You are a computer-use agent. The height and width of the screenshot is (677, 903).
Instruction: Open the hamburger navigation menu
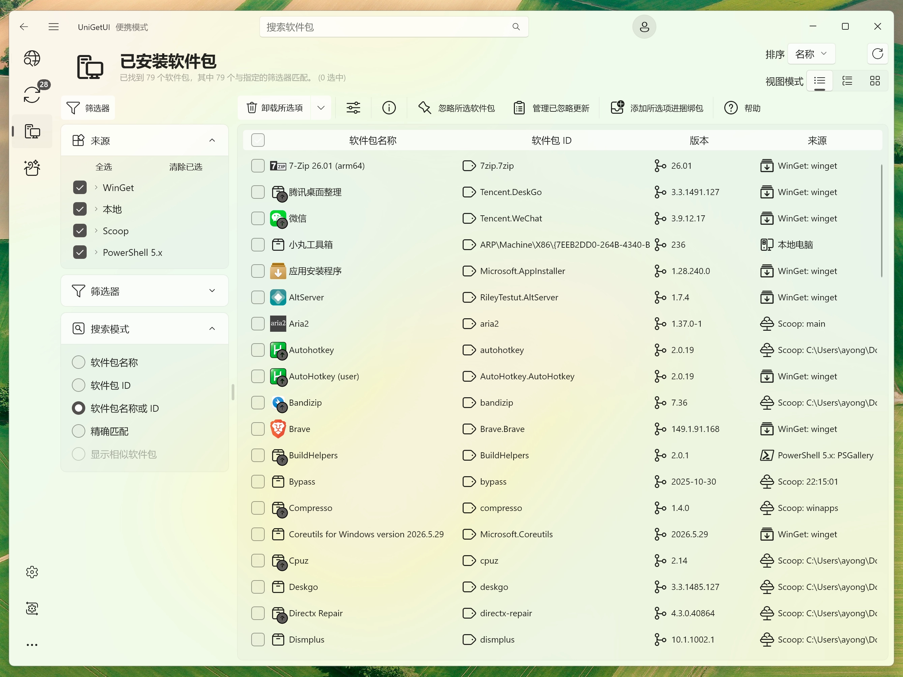(x=54, y=27)
